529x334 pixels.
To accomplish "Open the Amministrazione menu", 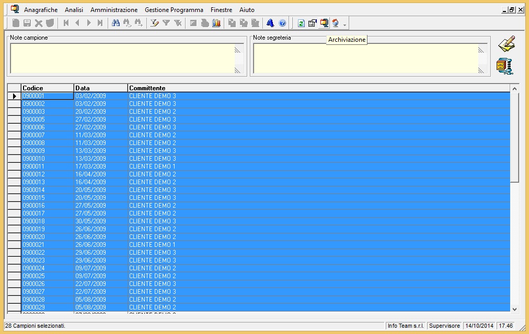I will point(114,10).
